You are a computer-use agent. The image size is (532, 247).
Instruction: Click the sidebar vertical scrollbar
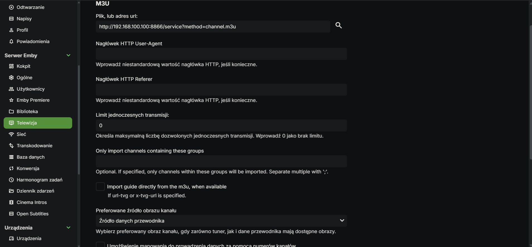pyautogui.click(x=79, y=119)
